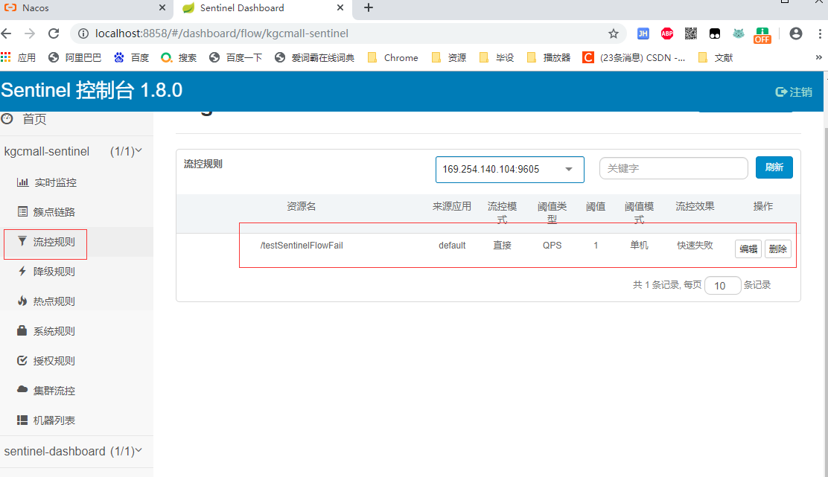The height and width of the screenshot is (477, 828).
Task: Open the browser profile avatar icon
Action: [796, 33]
